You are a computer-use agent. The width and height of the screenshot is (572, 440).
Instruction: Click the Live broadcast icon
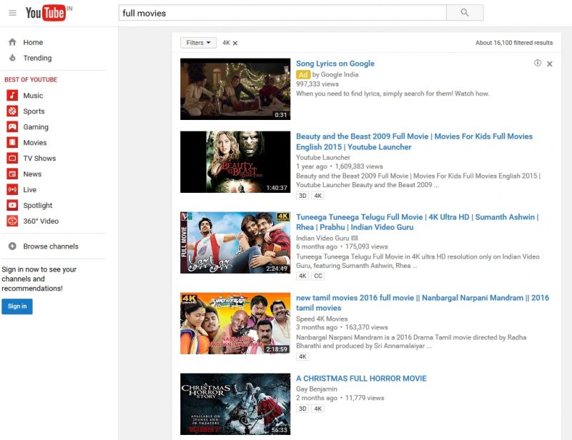[x=12, y=189]
